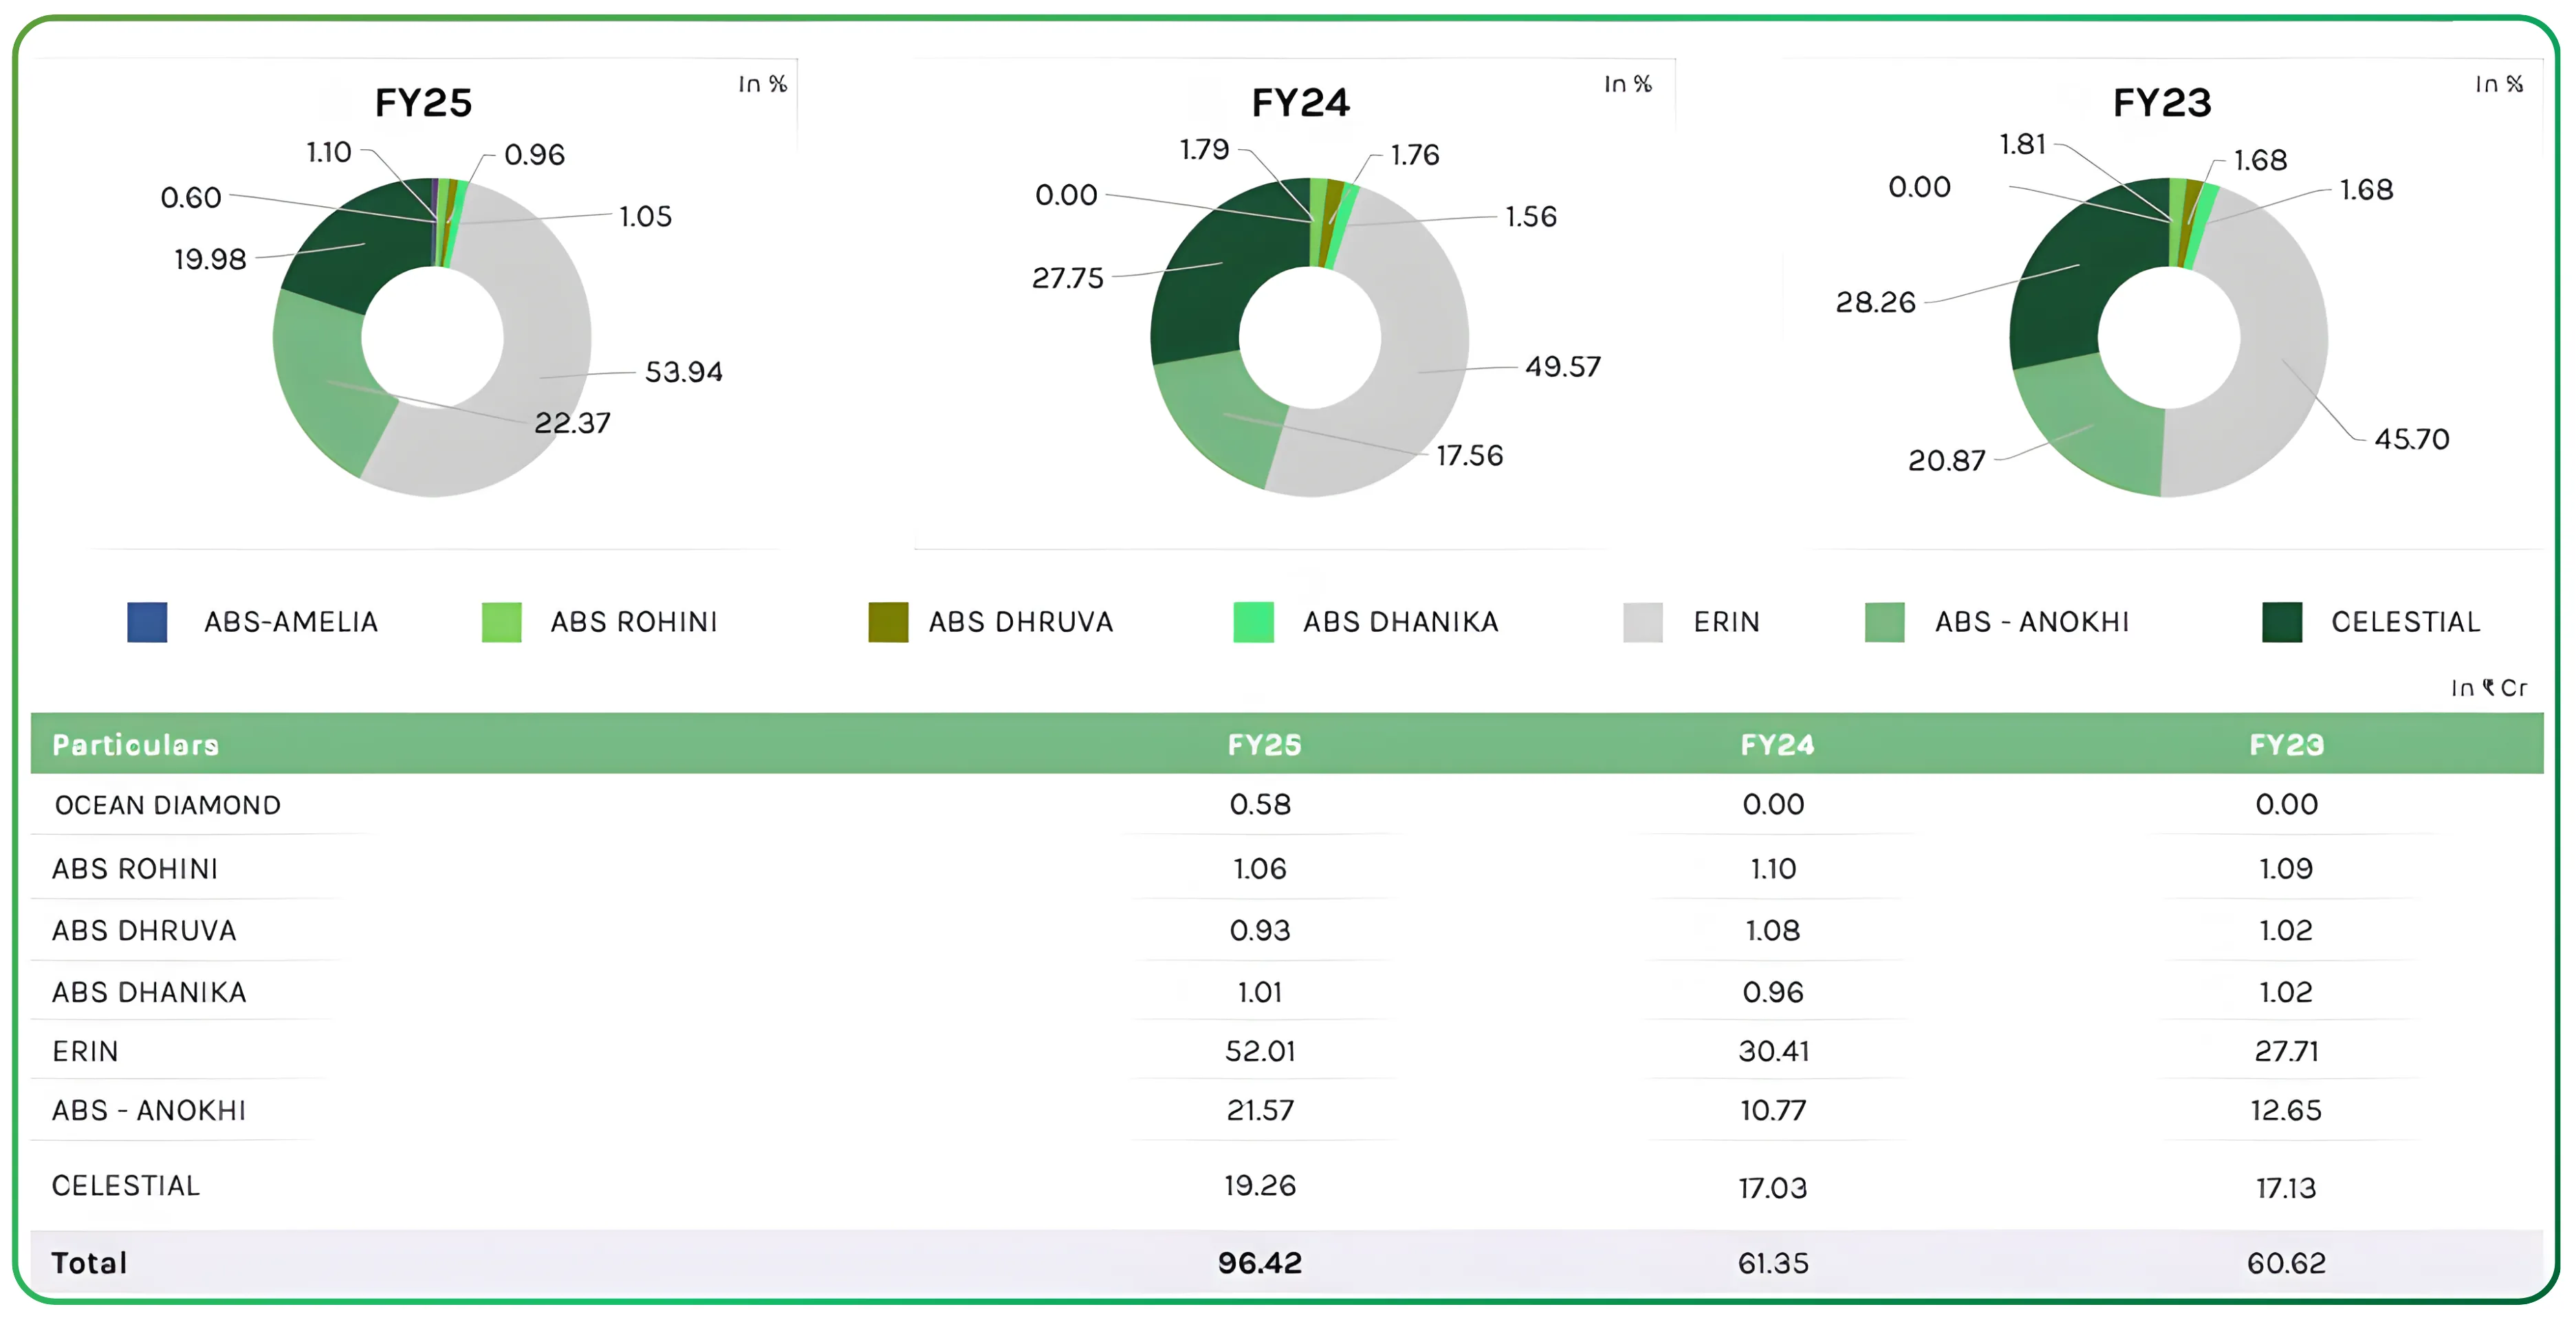2576x1320 pixels.
Task: Click the ABS DHANIKA bright green legend swatch
Action: 1253,622
